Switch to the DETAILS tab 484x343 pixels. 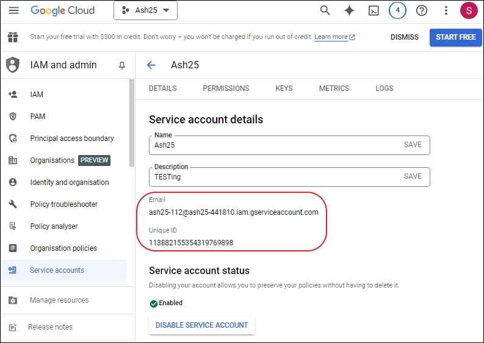pos(163,88)
